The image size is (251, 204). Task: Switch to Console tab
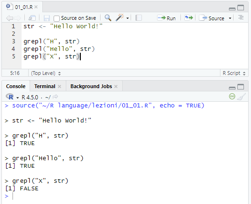(16, 86)
